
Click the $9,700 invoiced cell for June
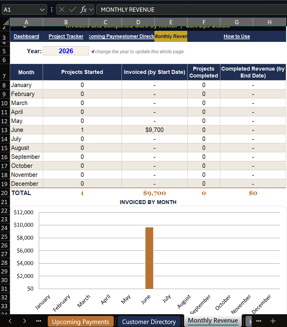click(x=154, y=130)
